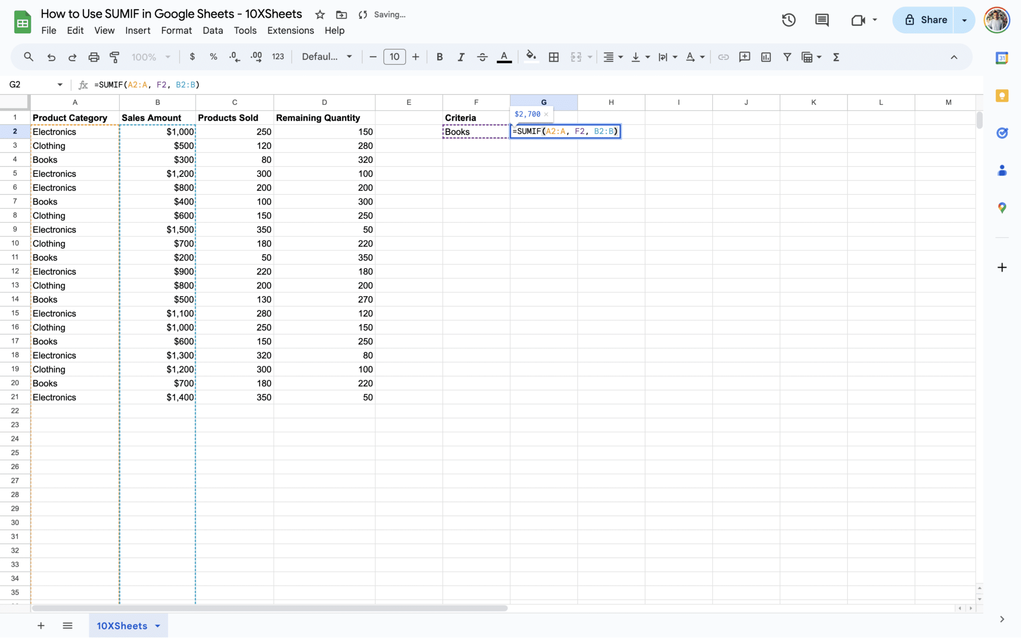The width and height of the screenshot is (1021, 638).
Task: Click the font size input field
Action: click(x=394, y=57)
